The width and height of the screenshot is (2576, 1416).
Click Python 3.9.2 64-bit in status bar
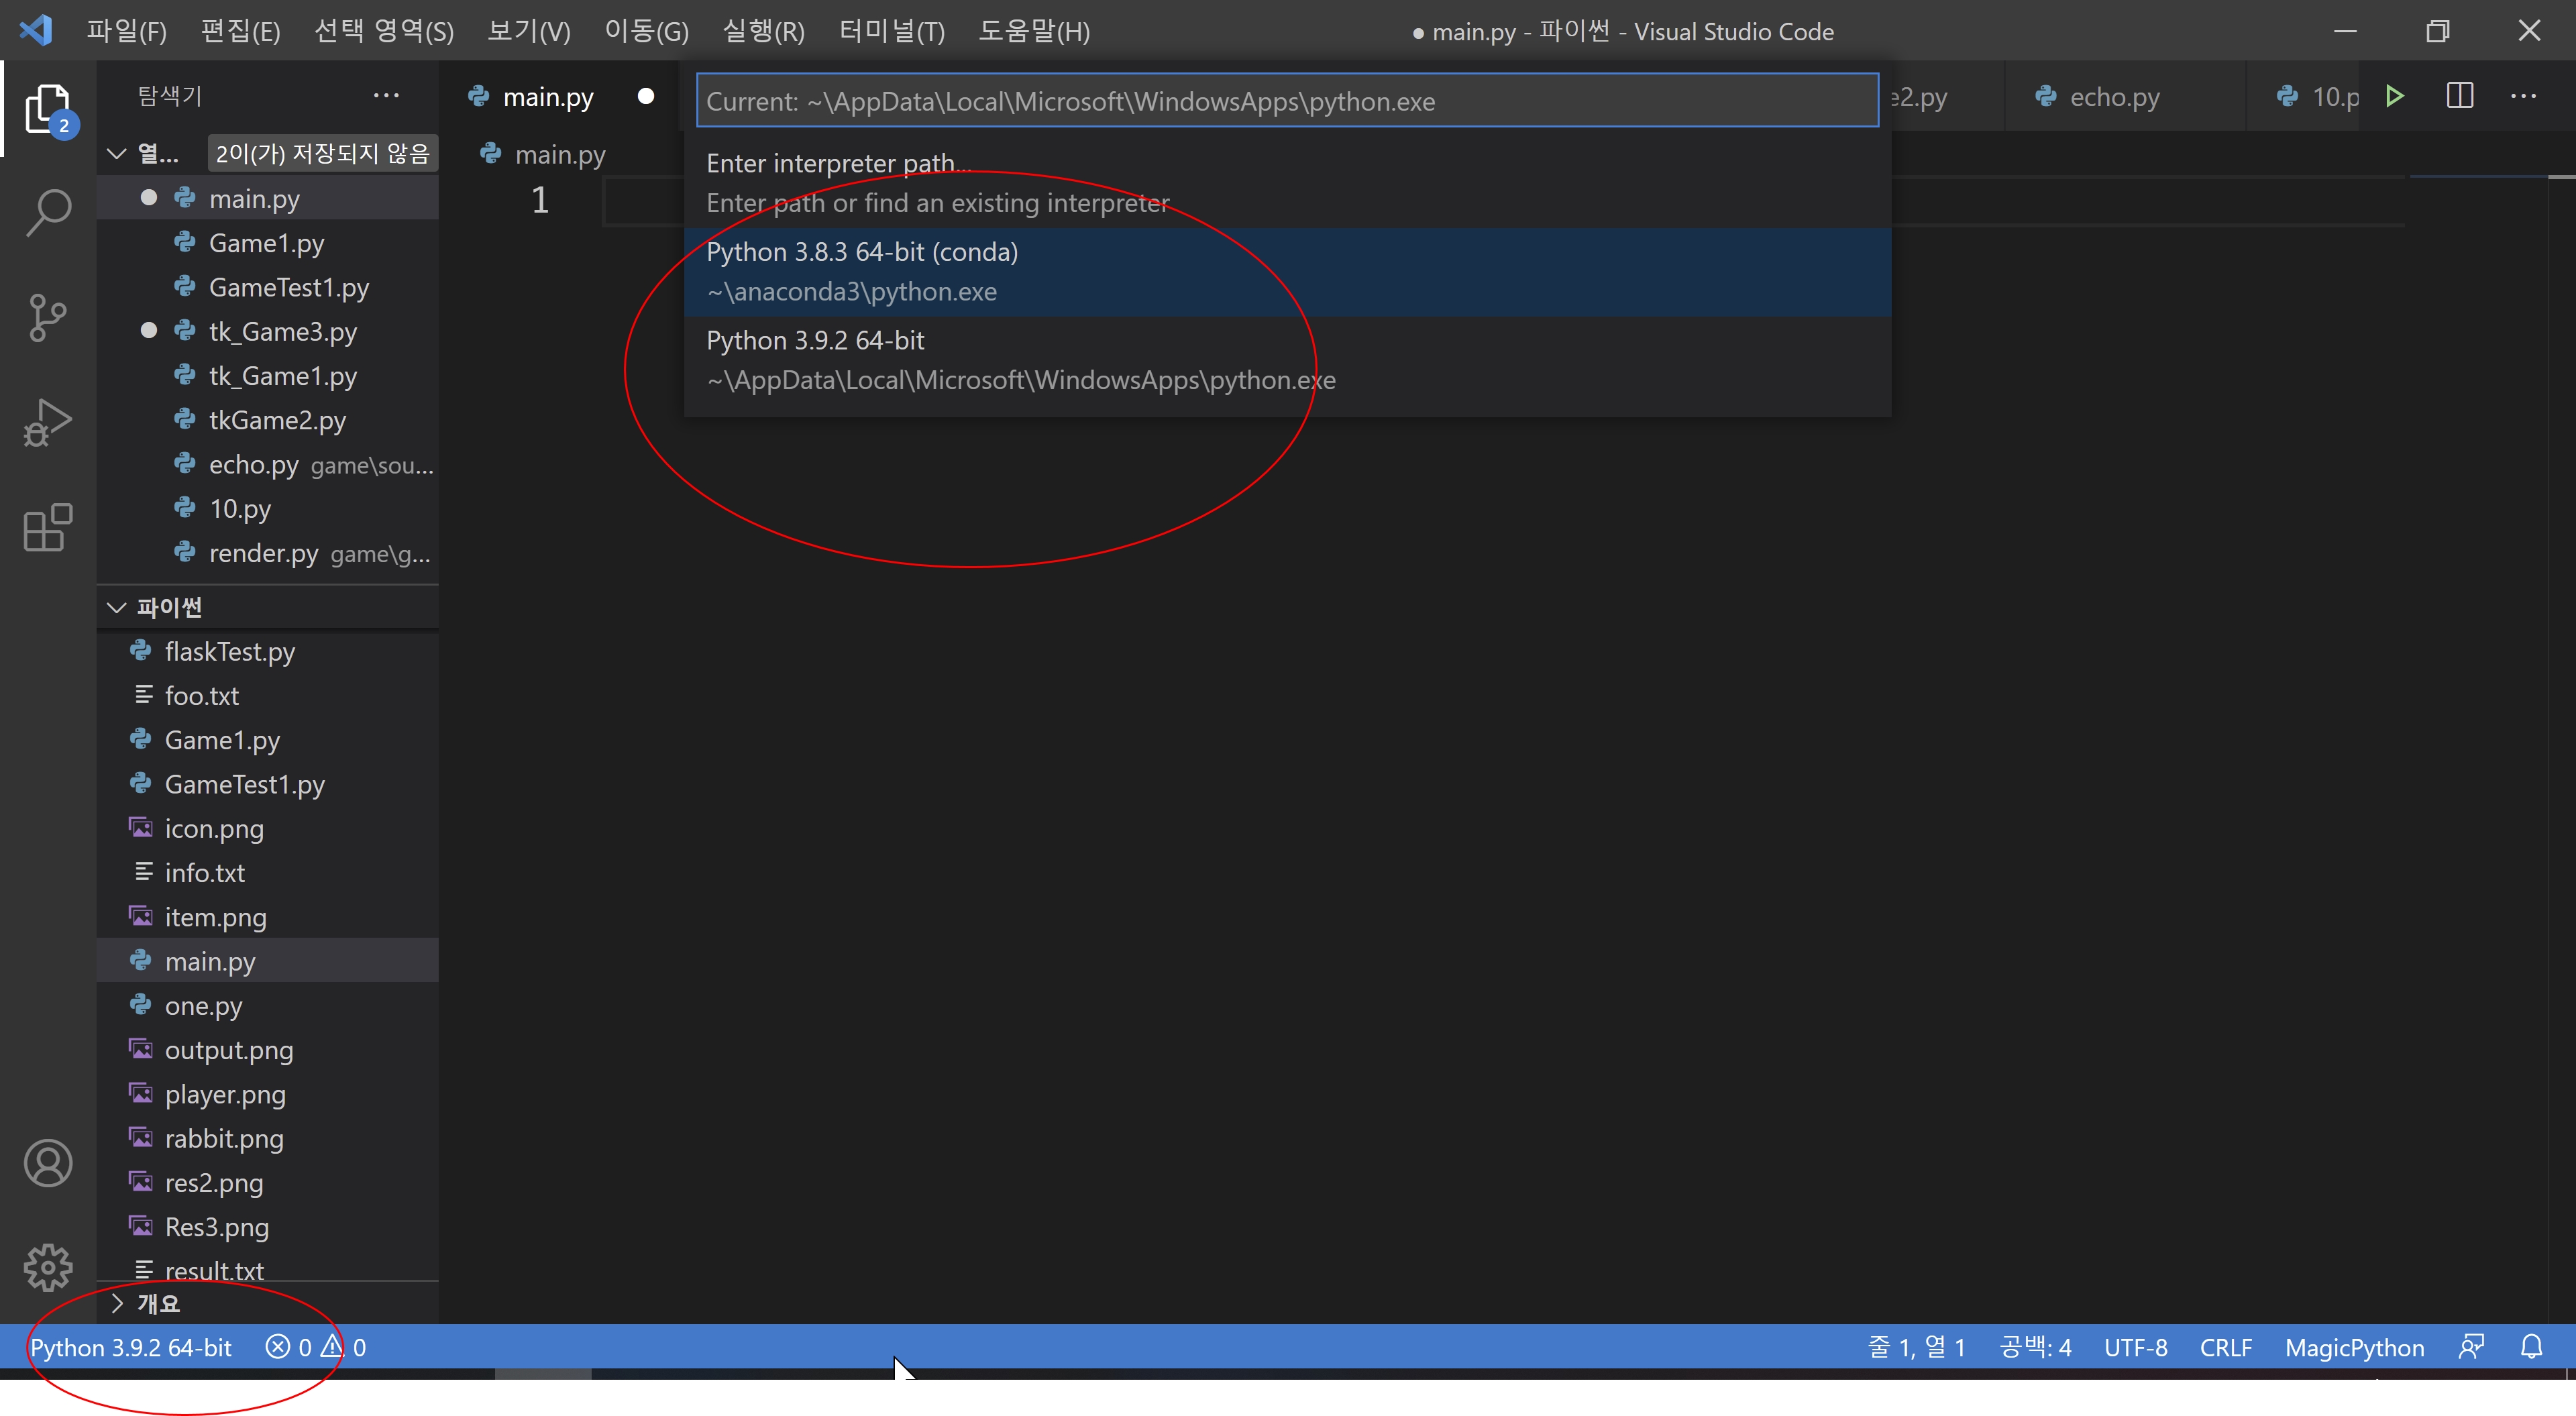point(131,1347)
